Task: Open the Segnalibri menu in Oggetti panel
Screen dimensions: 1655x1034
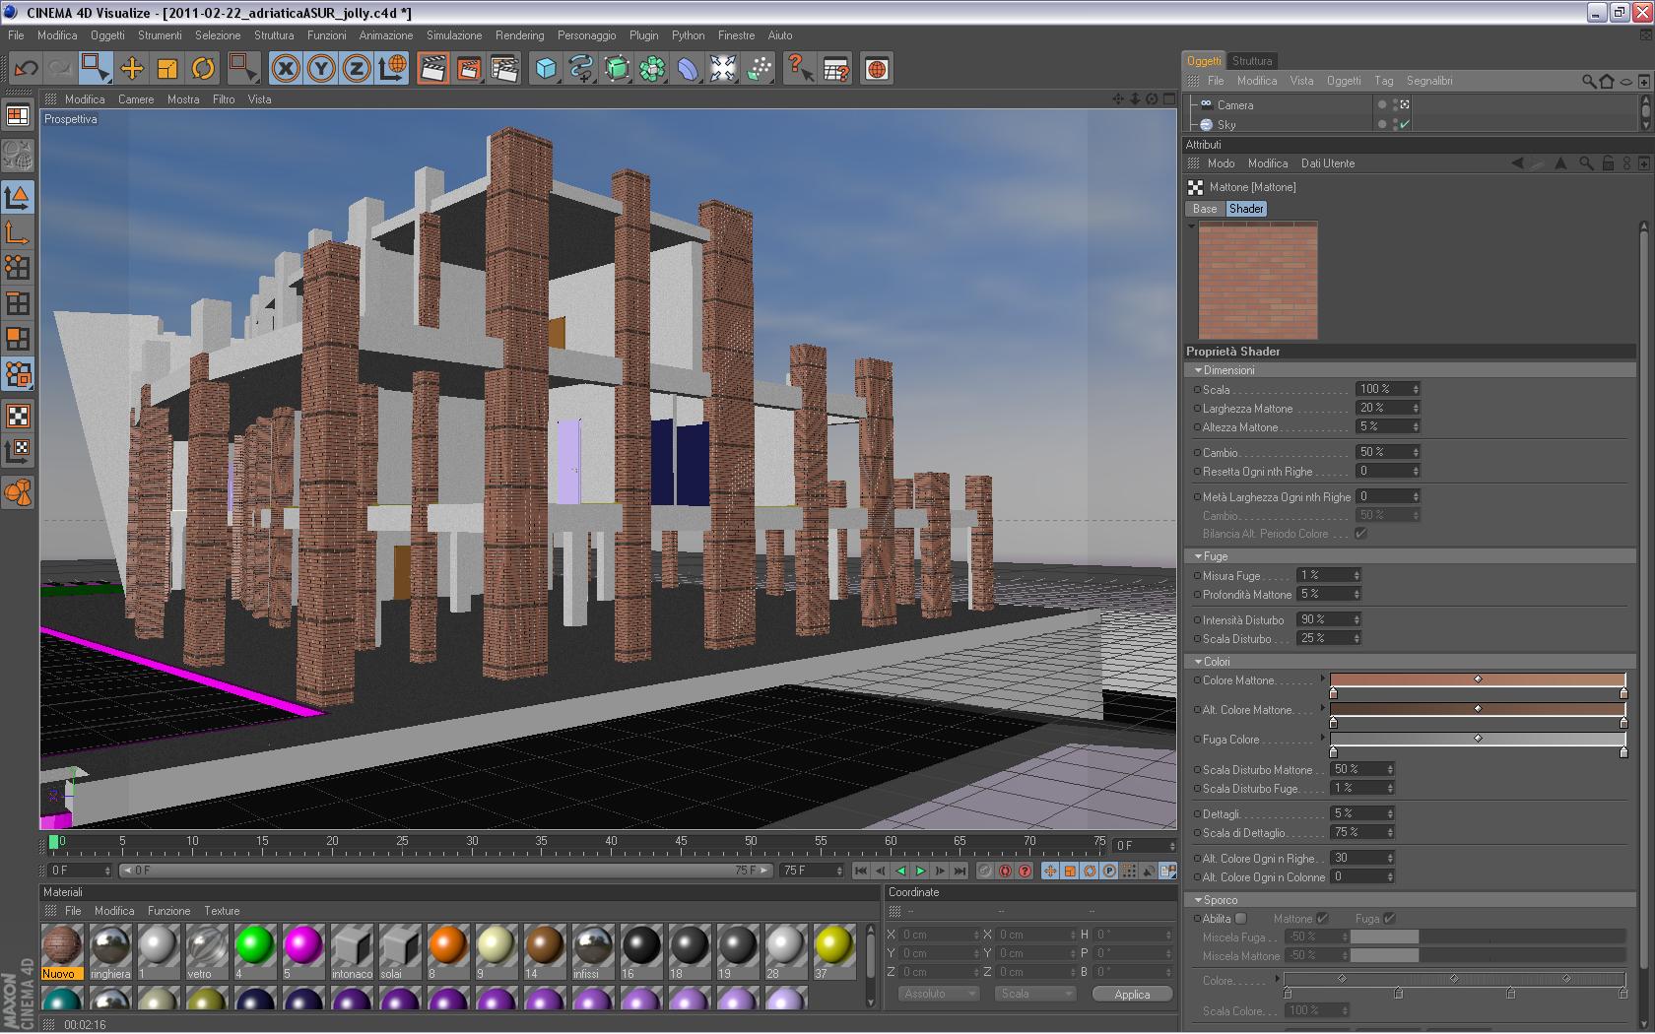Action: click(1429, 81)
